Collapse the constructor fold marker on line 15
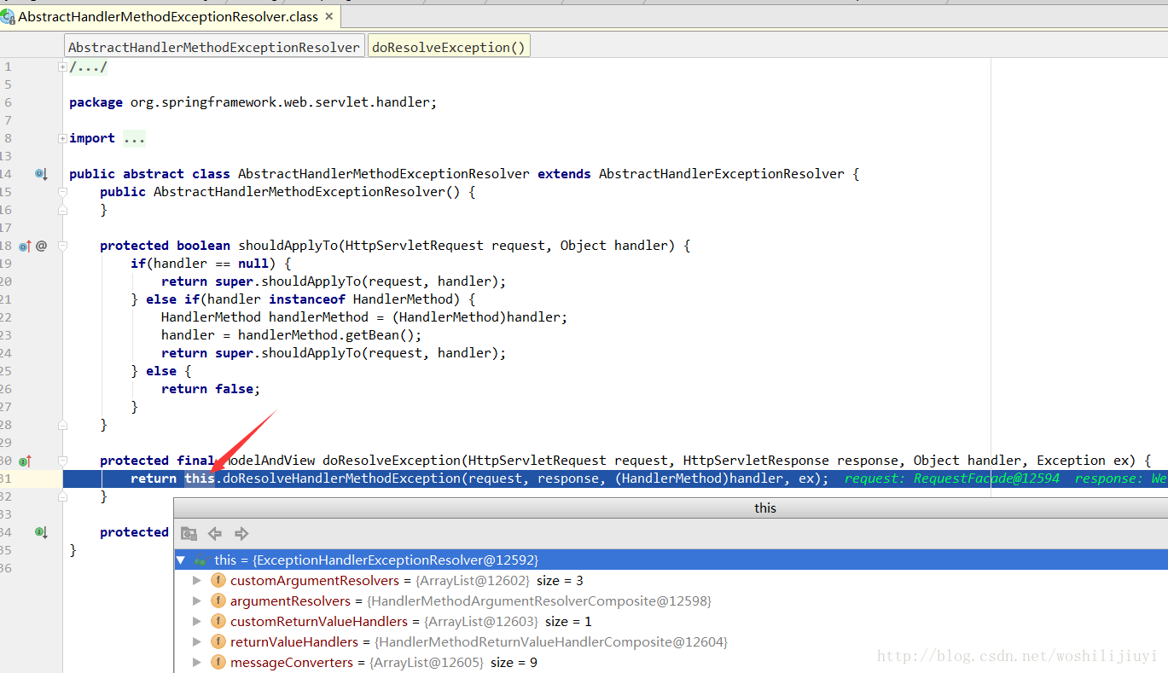 click(62, 192)
